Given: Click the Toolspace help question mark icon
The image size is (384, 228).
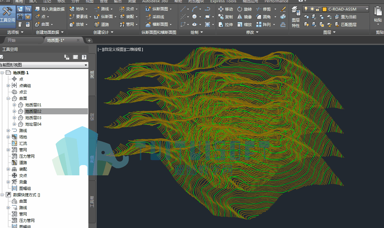Looking at the screenshot, I should point(84,57).
